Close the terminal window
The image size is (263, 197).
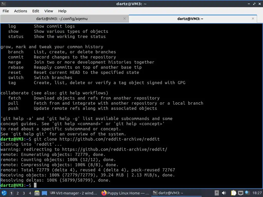click(x=260, y=4)
